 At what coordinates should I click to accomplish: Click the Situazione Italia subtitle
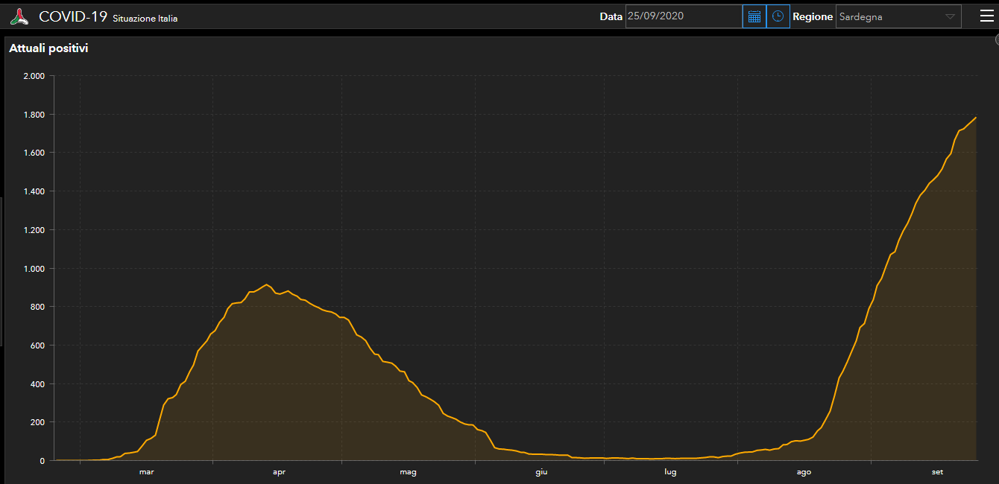click(x=145, y=19)
